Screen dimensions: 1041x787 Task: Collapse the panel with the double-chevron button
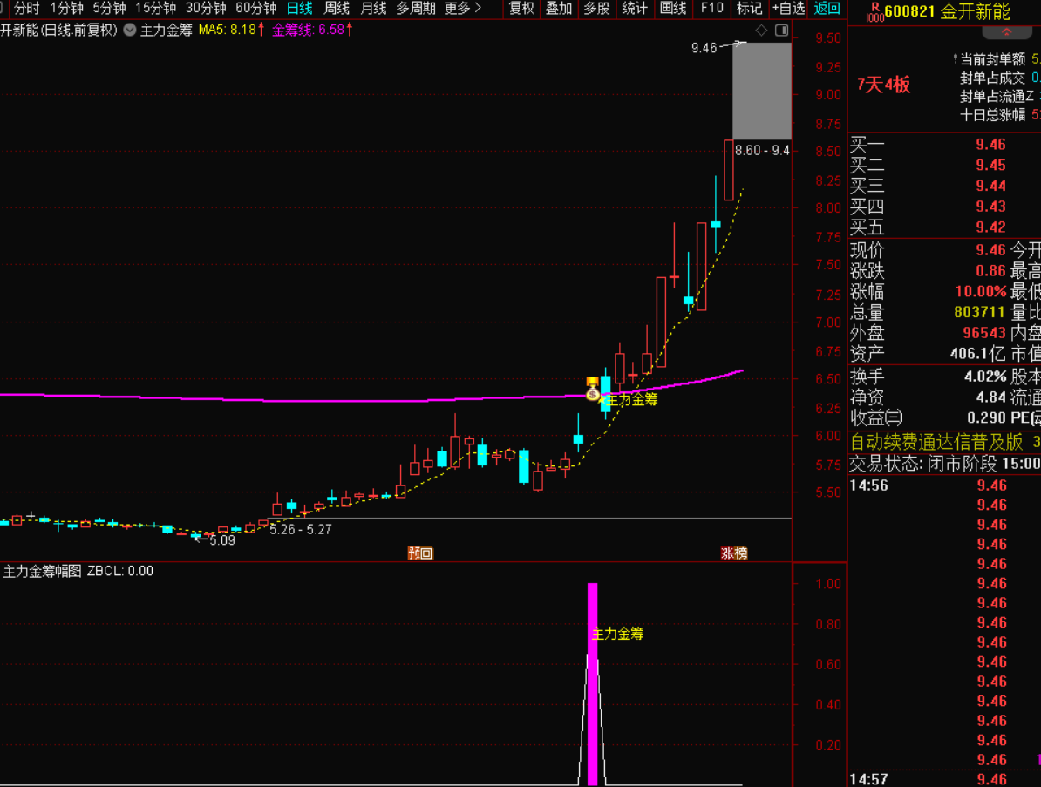1006,33
